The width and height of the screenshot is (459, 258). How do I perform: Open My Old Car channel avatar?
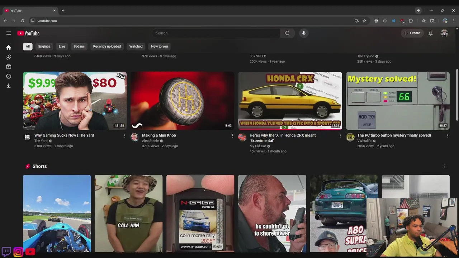(242, 137)
